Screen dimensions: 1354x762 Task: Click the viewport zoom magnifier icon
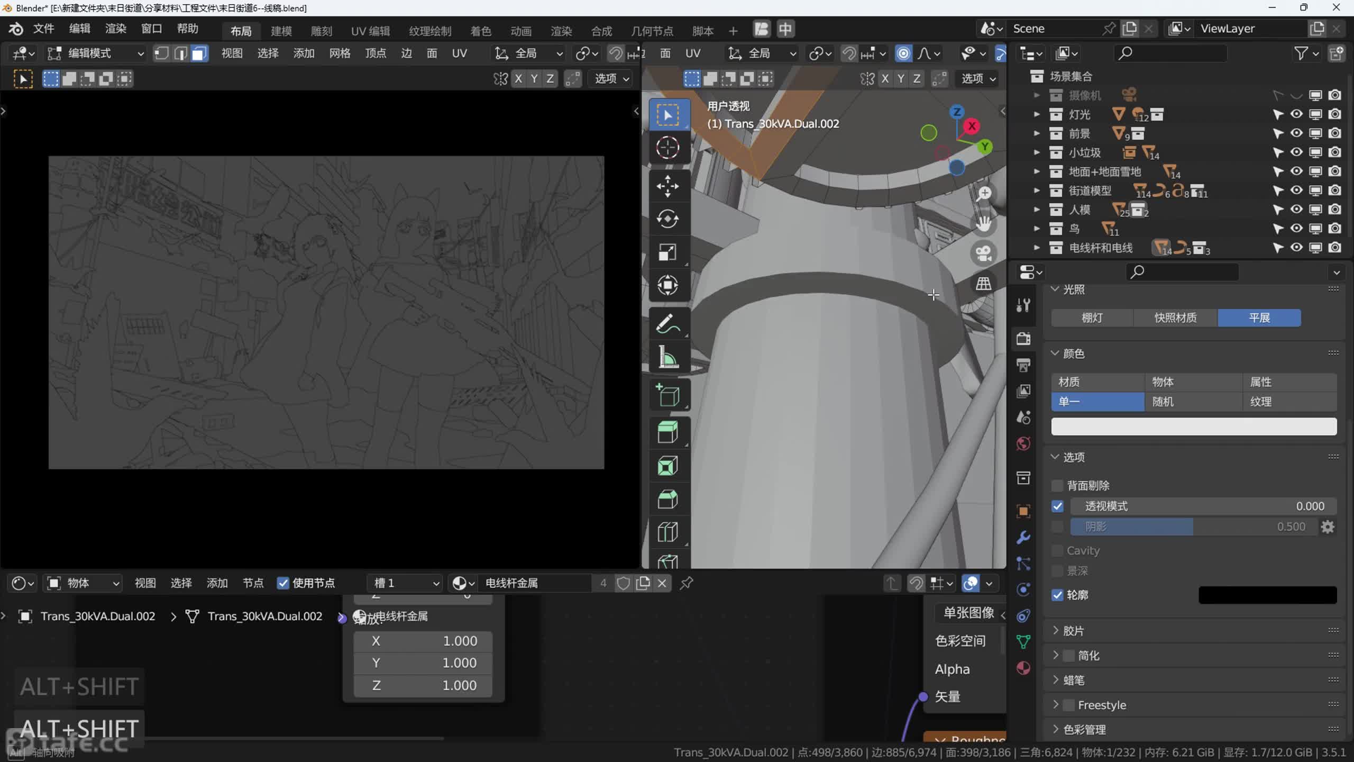point(984,194)
